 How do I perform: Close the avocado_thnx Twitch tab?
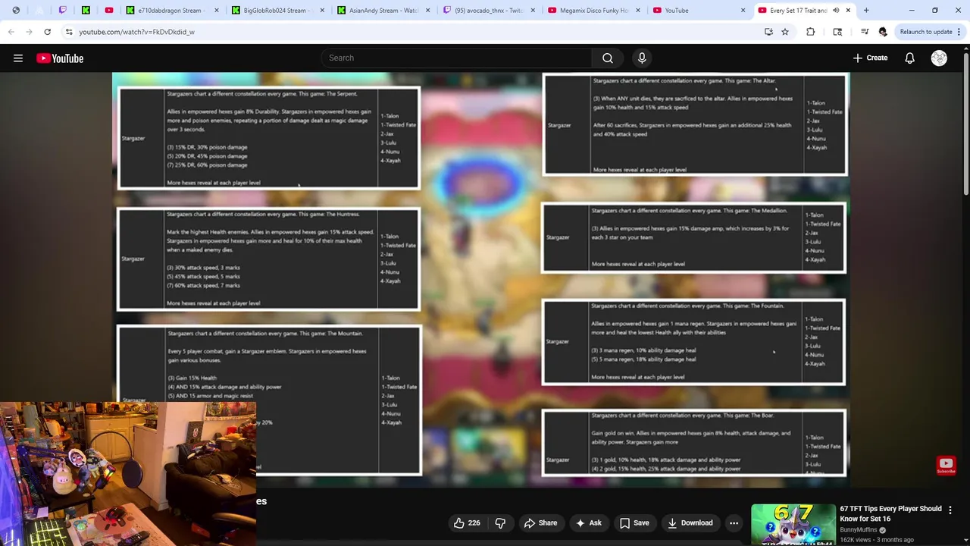pyautogui.click(x=532, y=11)
